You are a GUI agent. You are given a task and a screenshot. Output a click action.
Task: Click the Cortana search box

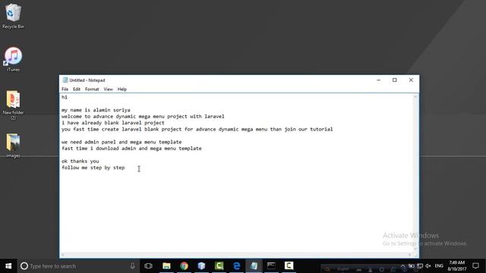77,266
